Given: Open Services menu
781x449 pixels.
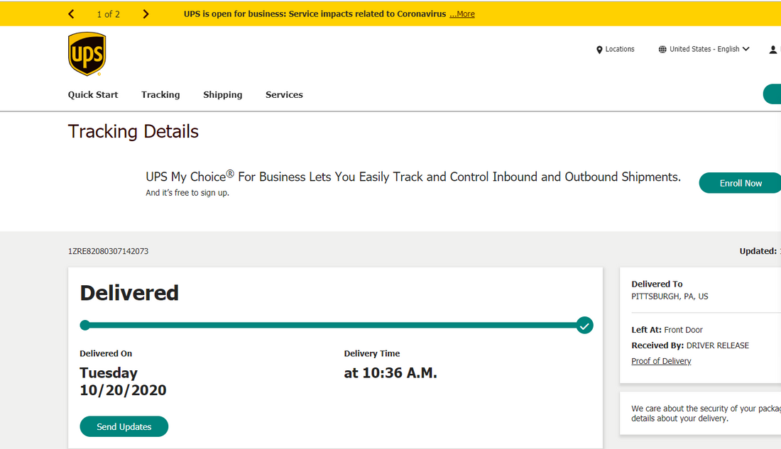Looking at the screenshot, I should [x=284, y=94].
